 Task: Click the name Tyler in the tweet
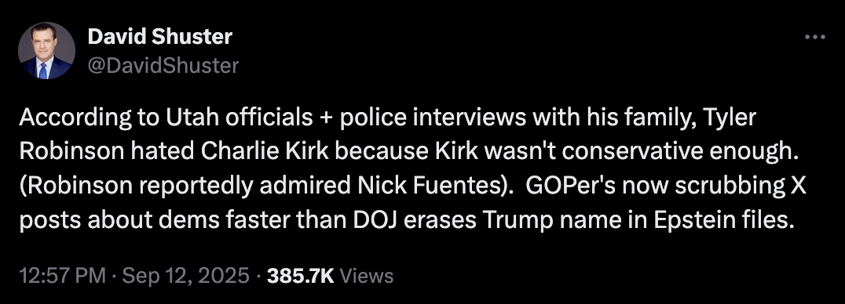click(733, 118)
